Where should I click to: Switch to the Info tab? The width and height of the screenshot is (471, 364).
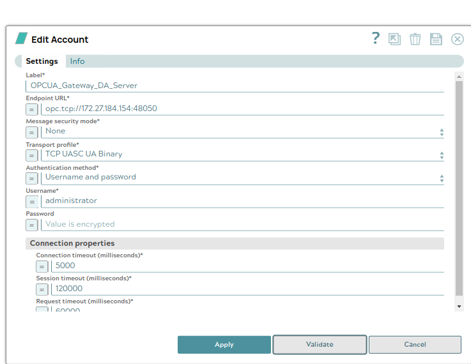77,61
